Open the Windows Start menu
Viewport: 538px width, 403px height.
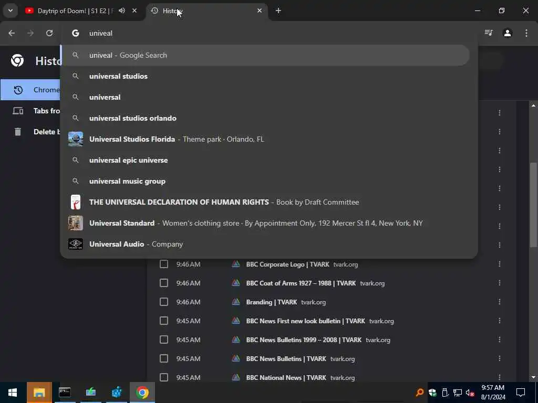pos(13,393)
